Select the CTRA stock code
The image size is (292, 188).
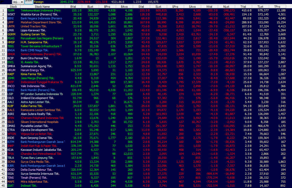point(11,130)
